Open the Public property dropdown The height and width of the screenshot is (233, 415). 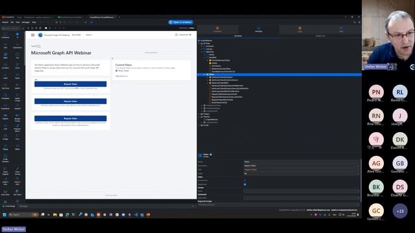click(302, 173)
